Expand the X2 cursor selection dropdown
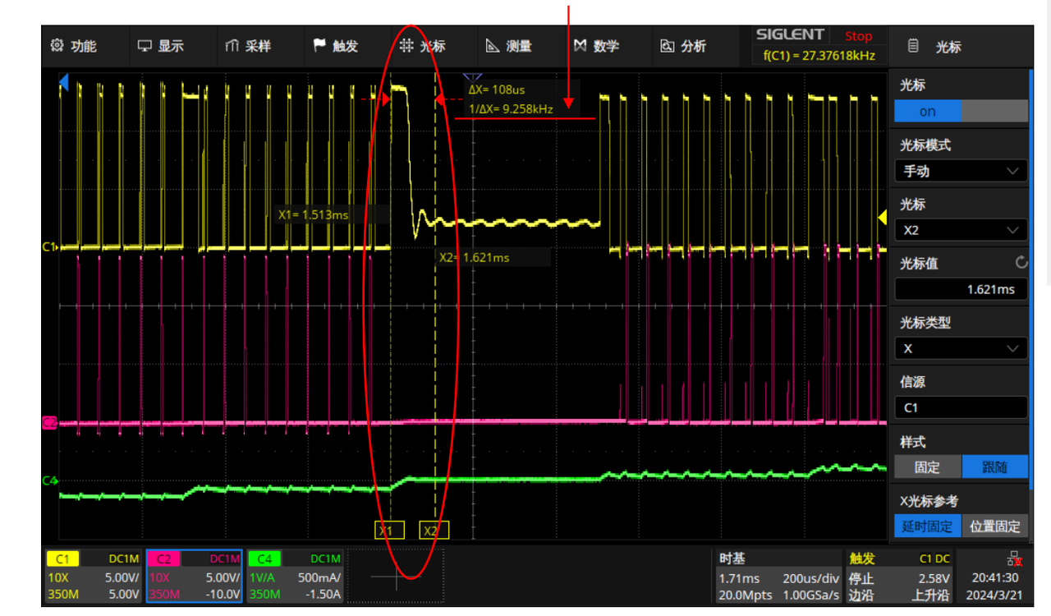1051x616 pixels. click(x=960, y=231)
